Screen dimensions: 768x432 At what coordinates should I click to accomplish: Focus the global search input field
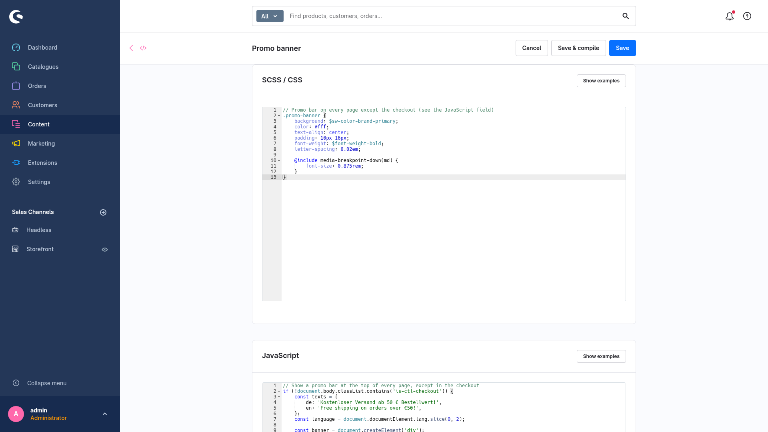tap(452, 16)
